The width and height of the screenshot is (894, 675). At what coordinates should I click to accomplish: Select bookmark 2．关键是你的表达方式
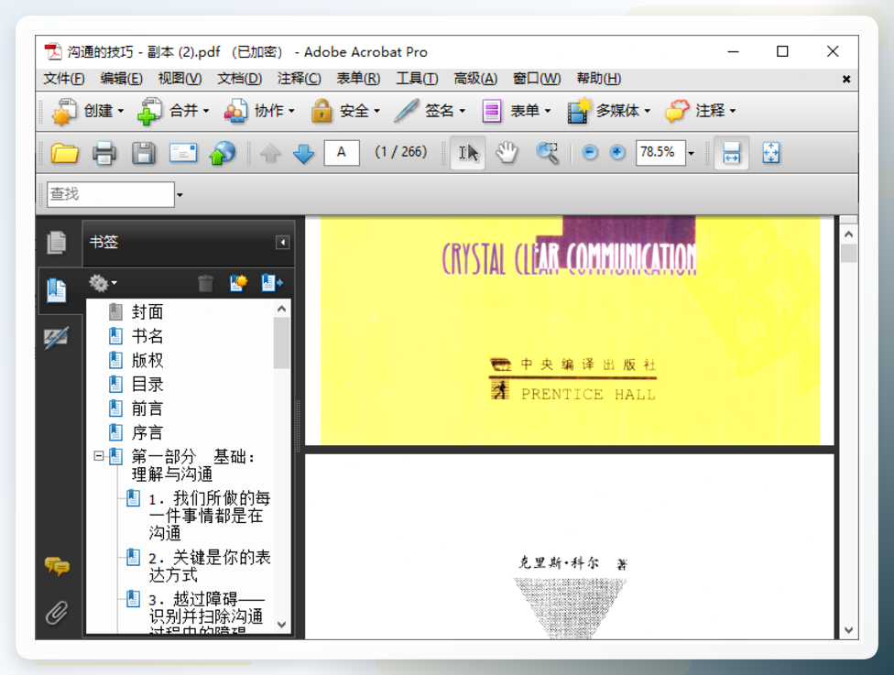[x=209, y=565]
